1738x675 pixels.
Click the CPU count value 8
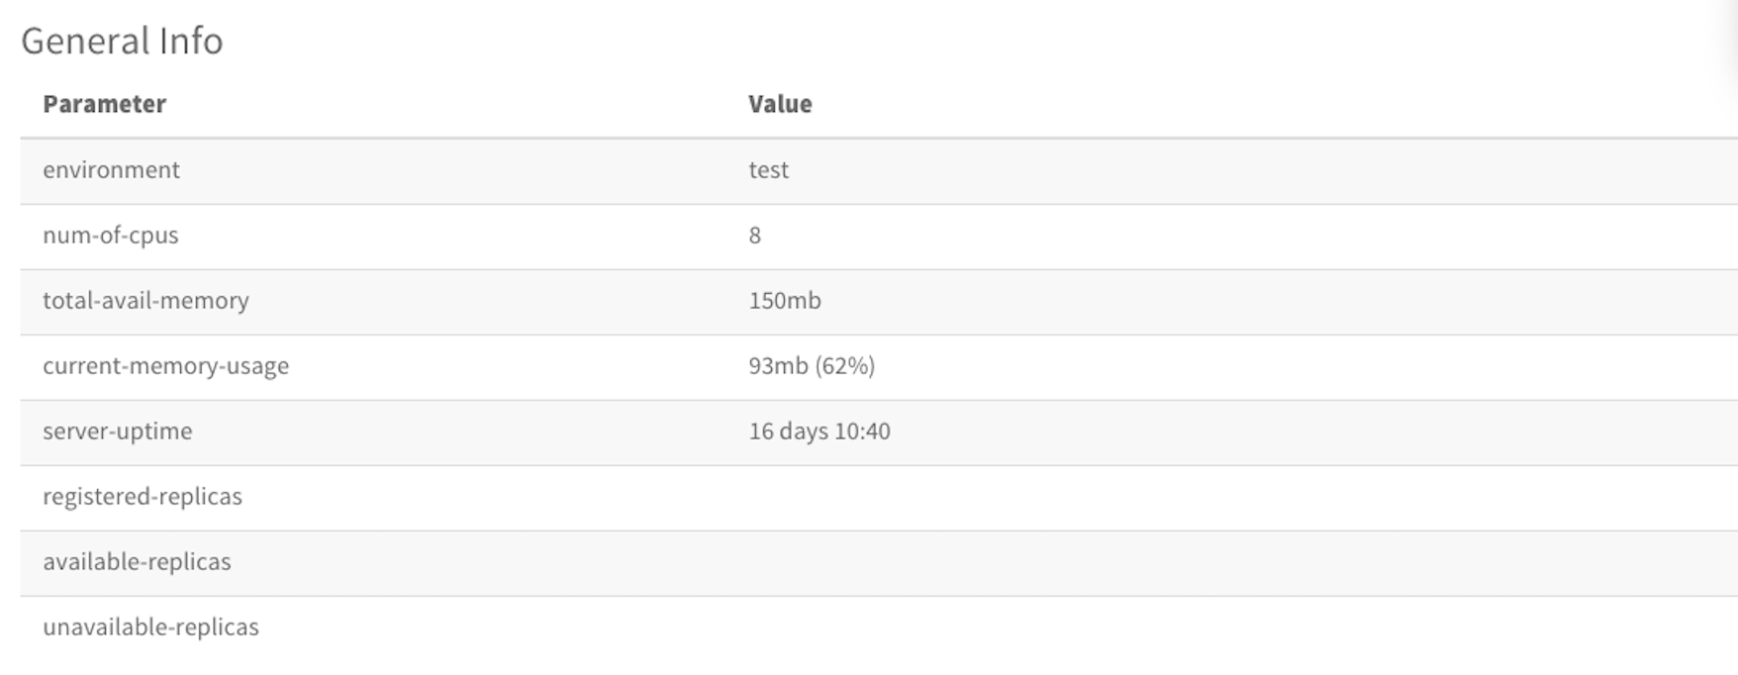[755, 236]
